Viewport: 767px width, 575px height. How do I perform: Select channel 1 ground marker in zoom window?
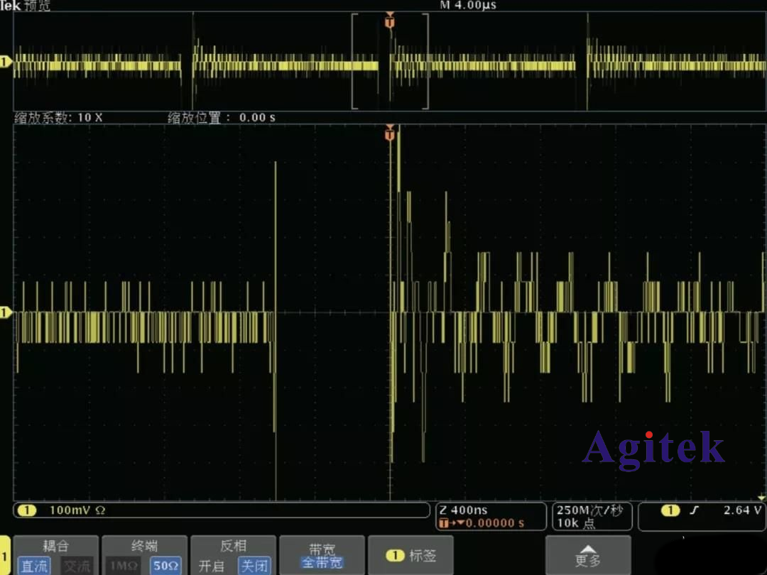pyautogui.click(x=6, y=312)
